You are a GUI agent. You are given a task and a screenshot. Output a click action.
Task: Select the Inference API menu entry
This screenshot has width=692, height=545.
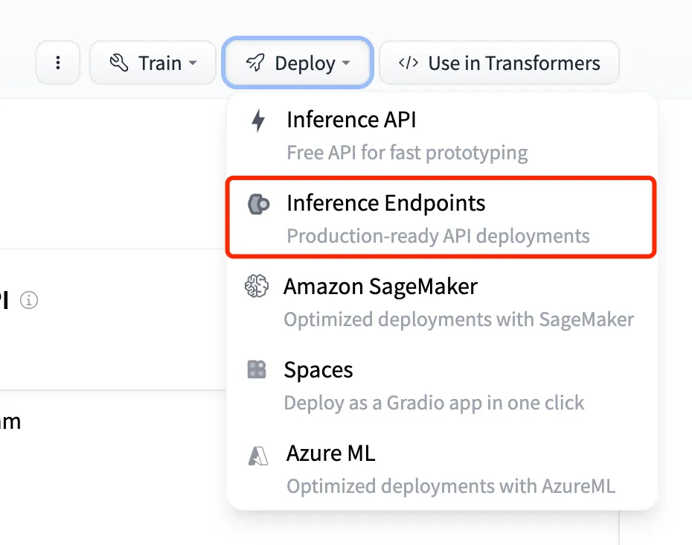click(442, 136)
